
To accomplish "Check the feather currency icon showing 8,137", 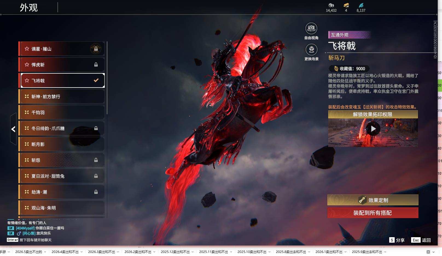I will pyautogui.click(x=361, y=5).
